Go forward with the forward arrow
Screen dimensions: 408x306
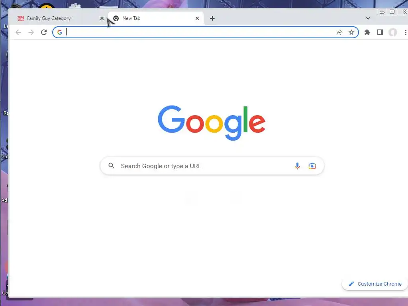pyautogui.click(x=31, y=32)
